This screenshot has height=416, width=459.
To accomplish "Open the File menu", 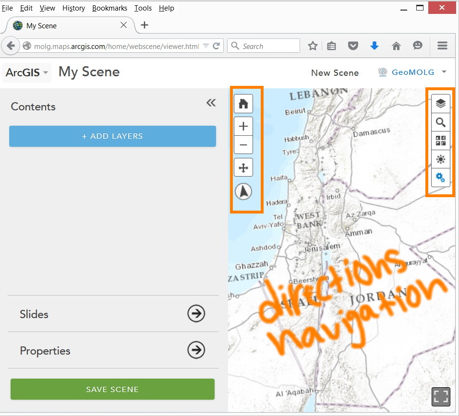I will point(7,8).
